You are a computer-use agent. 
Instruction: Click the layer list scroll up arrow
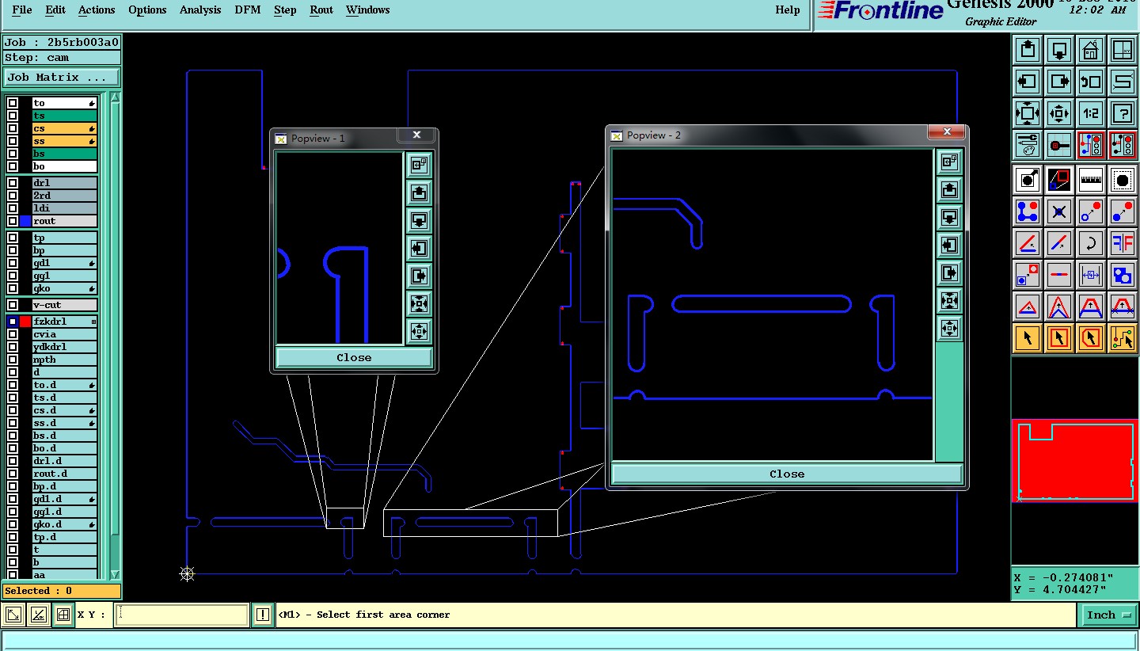click(115, 98)
